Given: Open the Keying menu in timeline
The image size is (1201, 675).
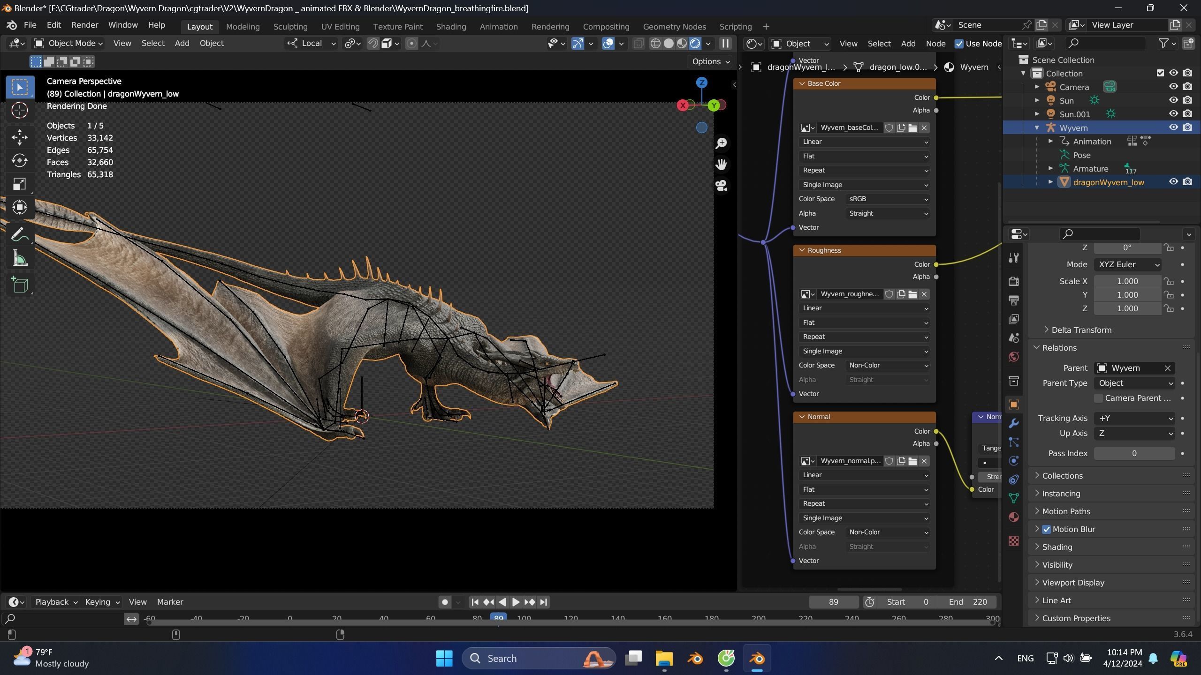Looking at the screenshot, I should click(x=102, y=602).
